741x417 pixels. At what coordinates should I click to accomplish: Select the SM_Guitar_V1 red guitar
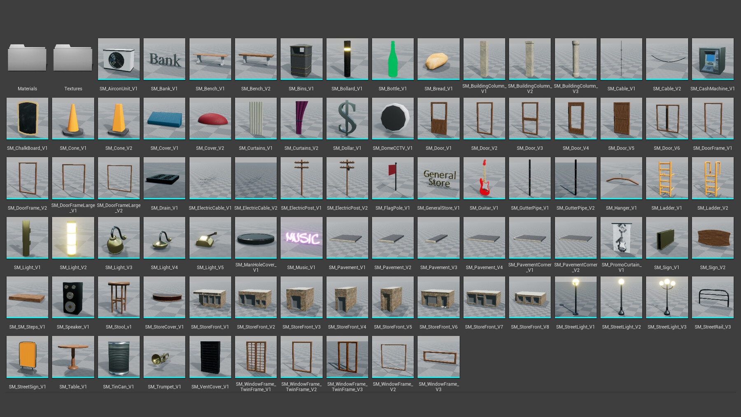(x=484, y=178)
